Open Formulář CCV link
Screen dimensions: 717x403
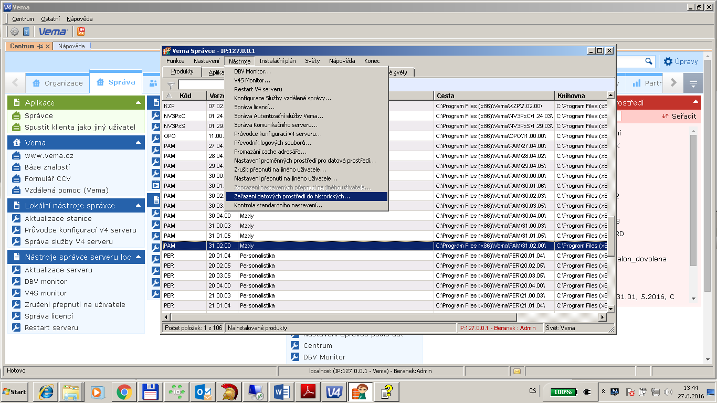(x=47, y=178)
